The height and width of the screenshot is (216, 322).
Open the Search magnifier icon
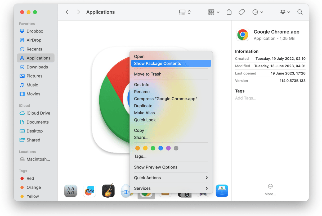click(300, 12)
